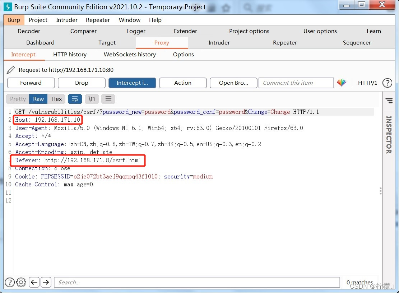Switch to the Raw view tab
This screenshot has width=399, height=293.
(38, 99)
